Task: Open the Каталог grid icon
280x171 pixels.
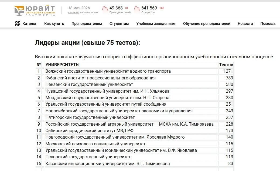Action: 18,24
